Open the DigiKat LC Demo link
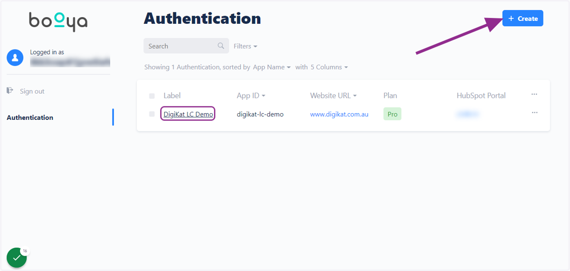570x271 pixels. click(188, 114)
